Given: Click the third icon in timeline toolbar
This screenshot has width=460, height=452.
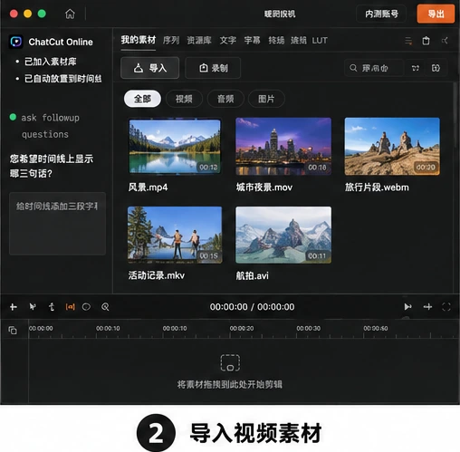Looking at the screenshot, I should pos(52,307).
